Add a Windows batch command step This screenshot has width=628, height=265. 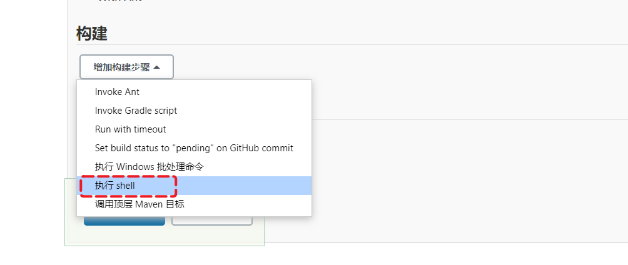(x=149, y=167)
